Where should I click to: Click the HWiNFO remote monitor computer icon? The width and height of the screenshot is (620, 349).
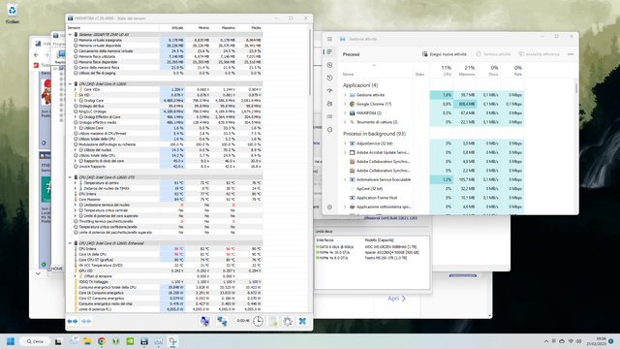[x=204, y=321]
